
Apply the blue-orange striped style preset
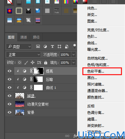pyautogui.click(x=19, y=20)
